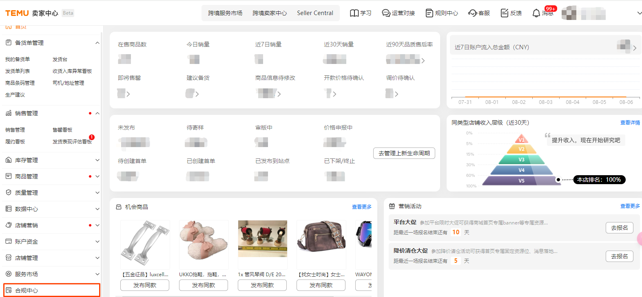Expand the 库存管理 menu
The height and width of the screenshot is (297, 642).
pyautogui.click(x=97, y=160)
